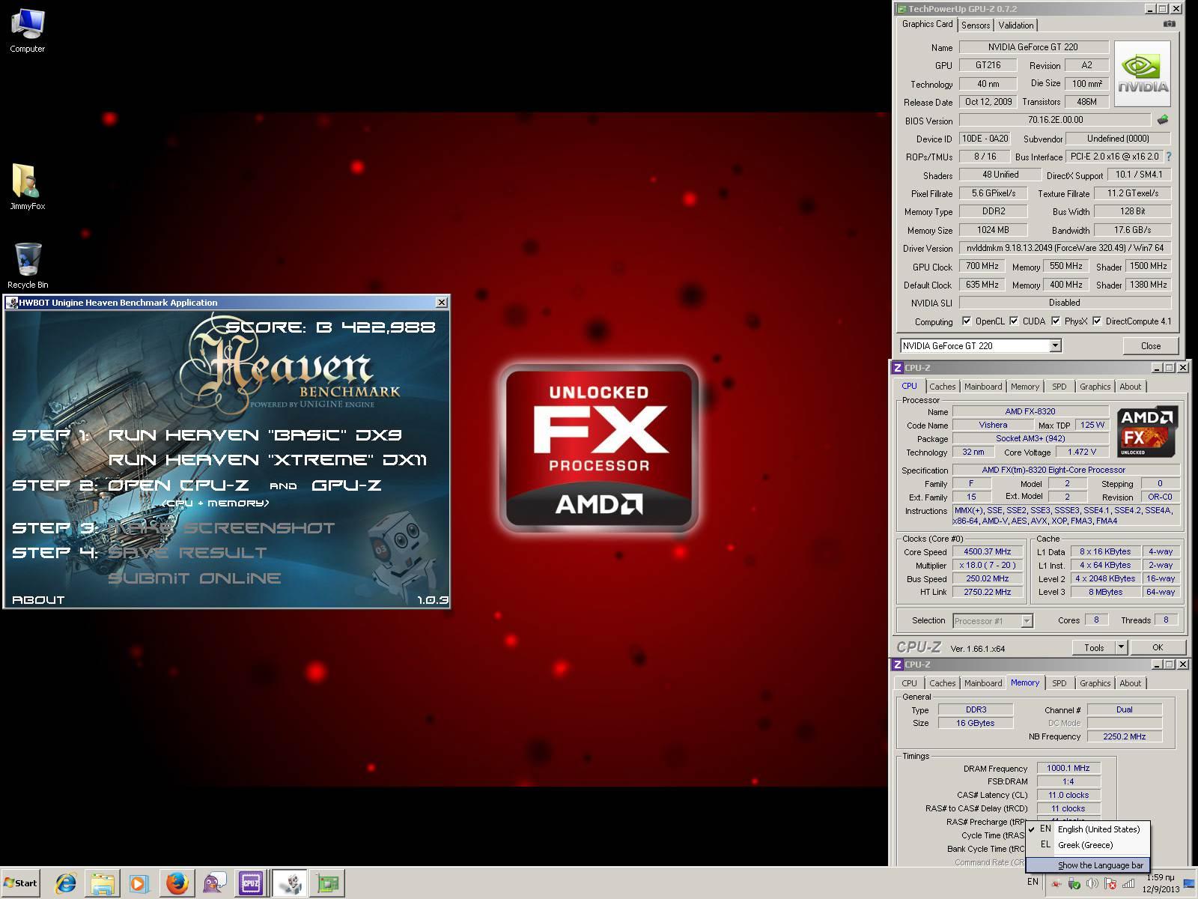
Task: Toggle the OpenCL checkbox
Action: coord(967,321)
